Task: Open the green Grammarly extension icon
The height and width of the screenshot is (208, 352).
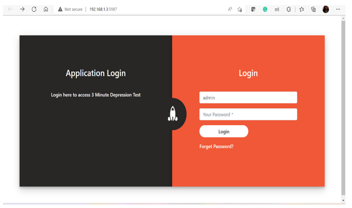Action: tap(265, 9)
